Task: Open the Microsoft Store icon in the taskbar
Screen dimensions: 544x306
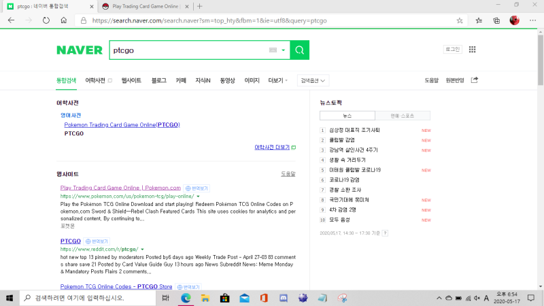Action: coord(224,298)
